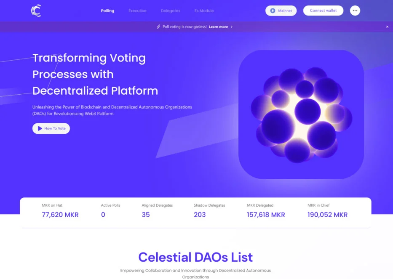This screenshot has width=393, height=279.
Task: Click the Active Polls counter showing 0
Action: point(103,215)
